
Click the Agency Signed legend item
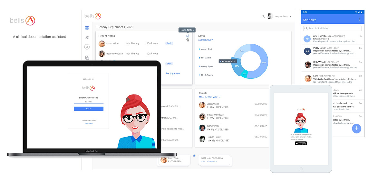pyautogui.click(x=206, y=66)
